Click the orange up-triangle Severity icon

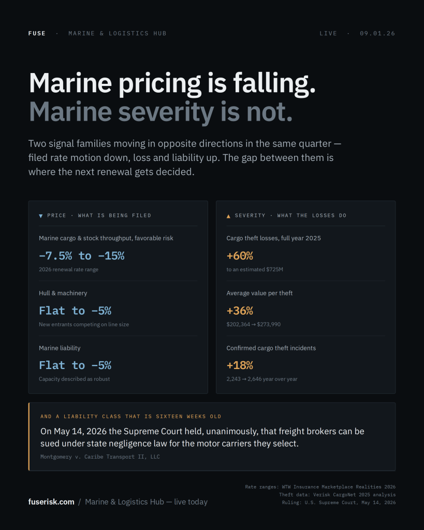tap(229, 216)
